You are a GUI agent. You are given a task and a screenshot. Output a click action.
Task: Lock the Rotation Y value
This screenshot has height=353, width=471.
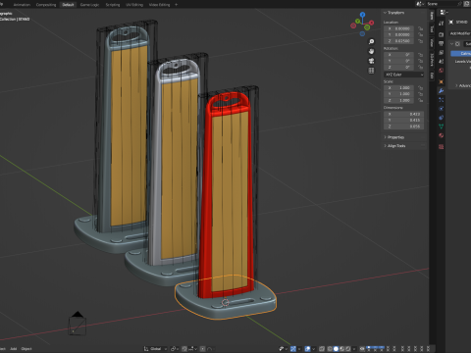click(x=421, y=61)
